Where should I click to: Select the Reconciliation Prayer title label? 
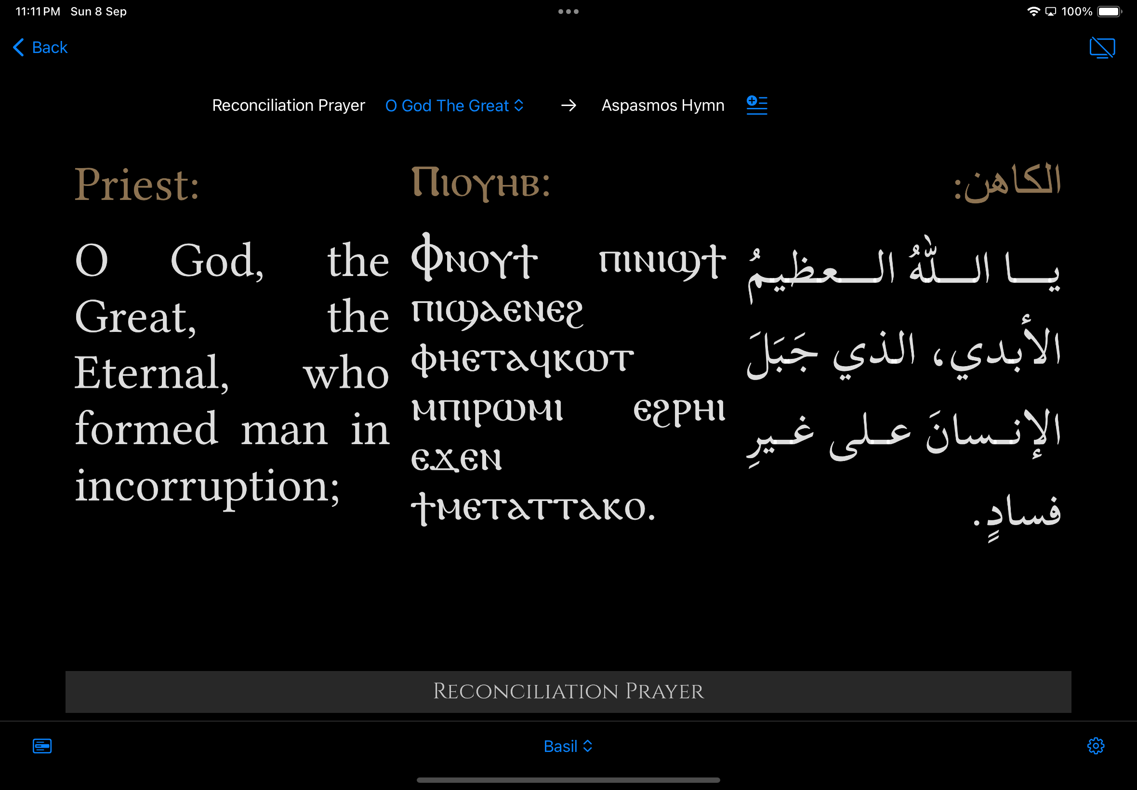pos(288,105)
